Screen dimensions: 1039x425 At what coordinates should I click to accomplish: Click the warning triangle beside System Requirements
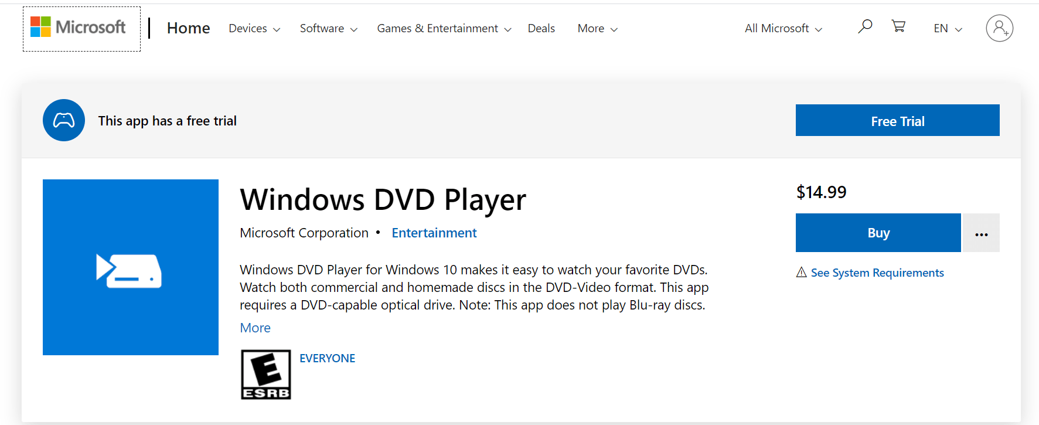point(802,272)
